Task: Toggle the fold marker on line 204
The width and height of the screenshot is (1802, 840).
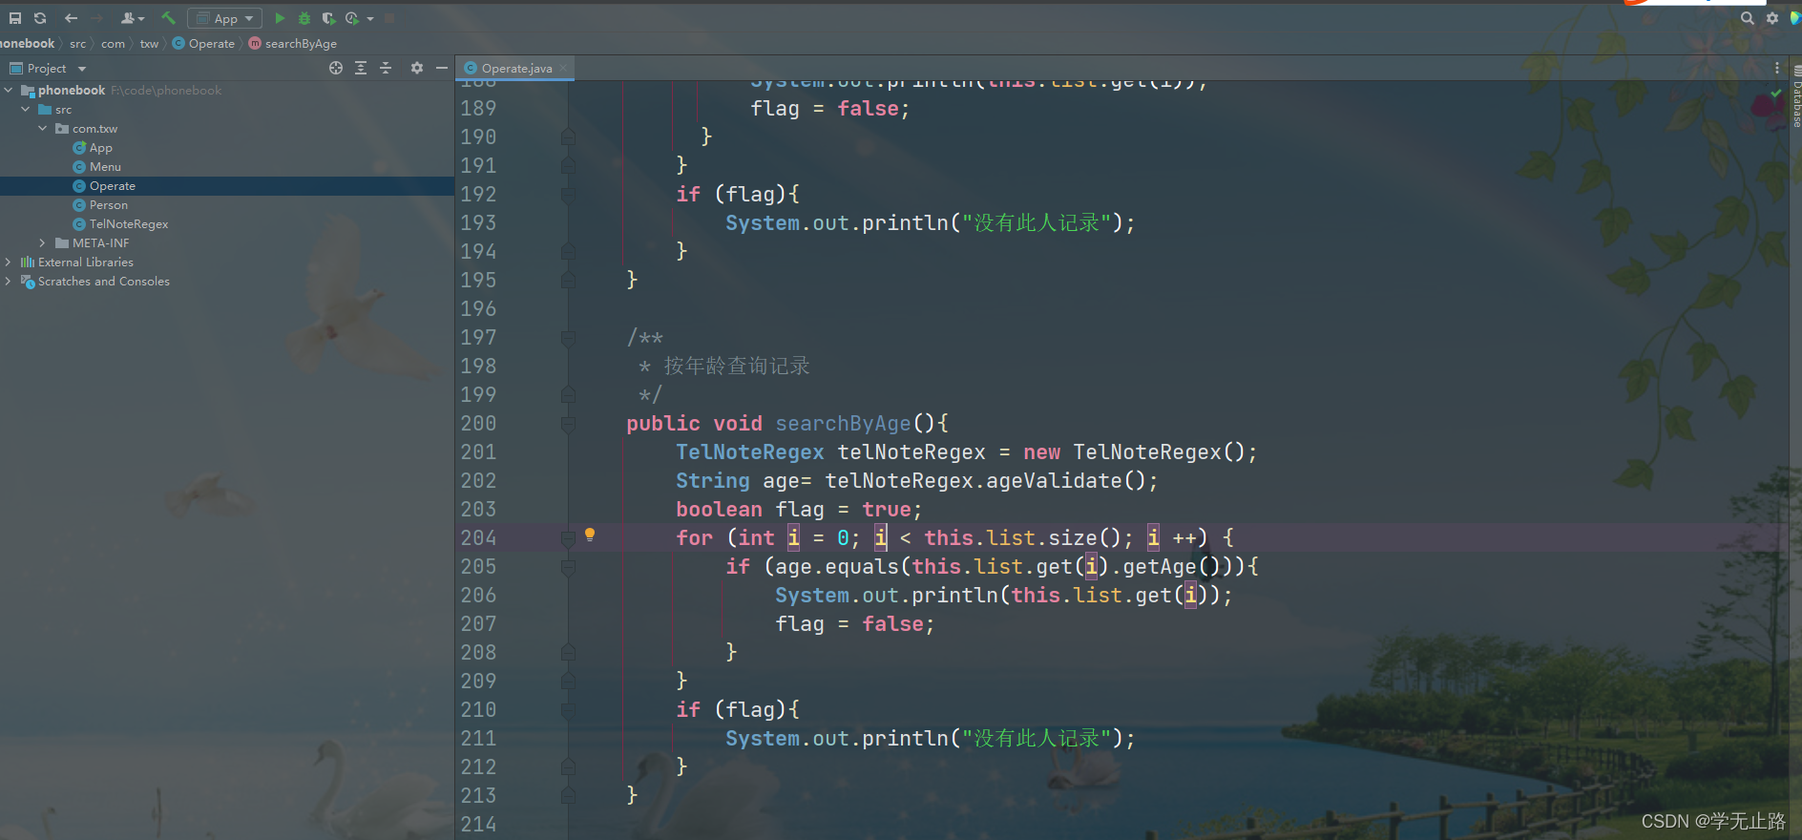Action: pos(568,538)
